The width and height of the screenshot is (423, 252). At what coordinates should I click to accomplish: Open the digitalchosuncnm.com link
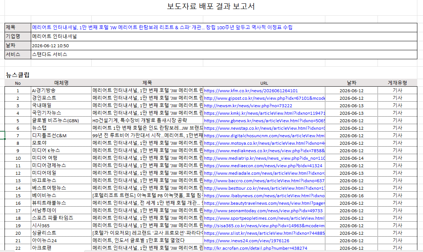(x=264, y=136)
